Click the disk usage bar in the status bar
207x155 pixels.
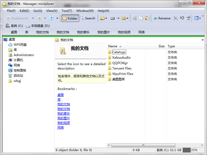click(x=187, y=150)
